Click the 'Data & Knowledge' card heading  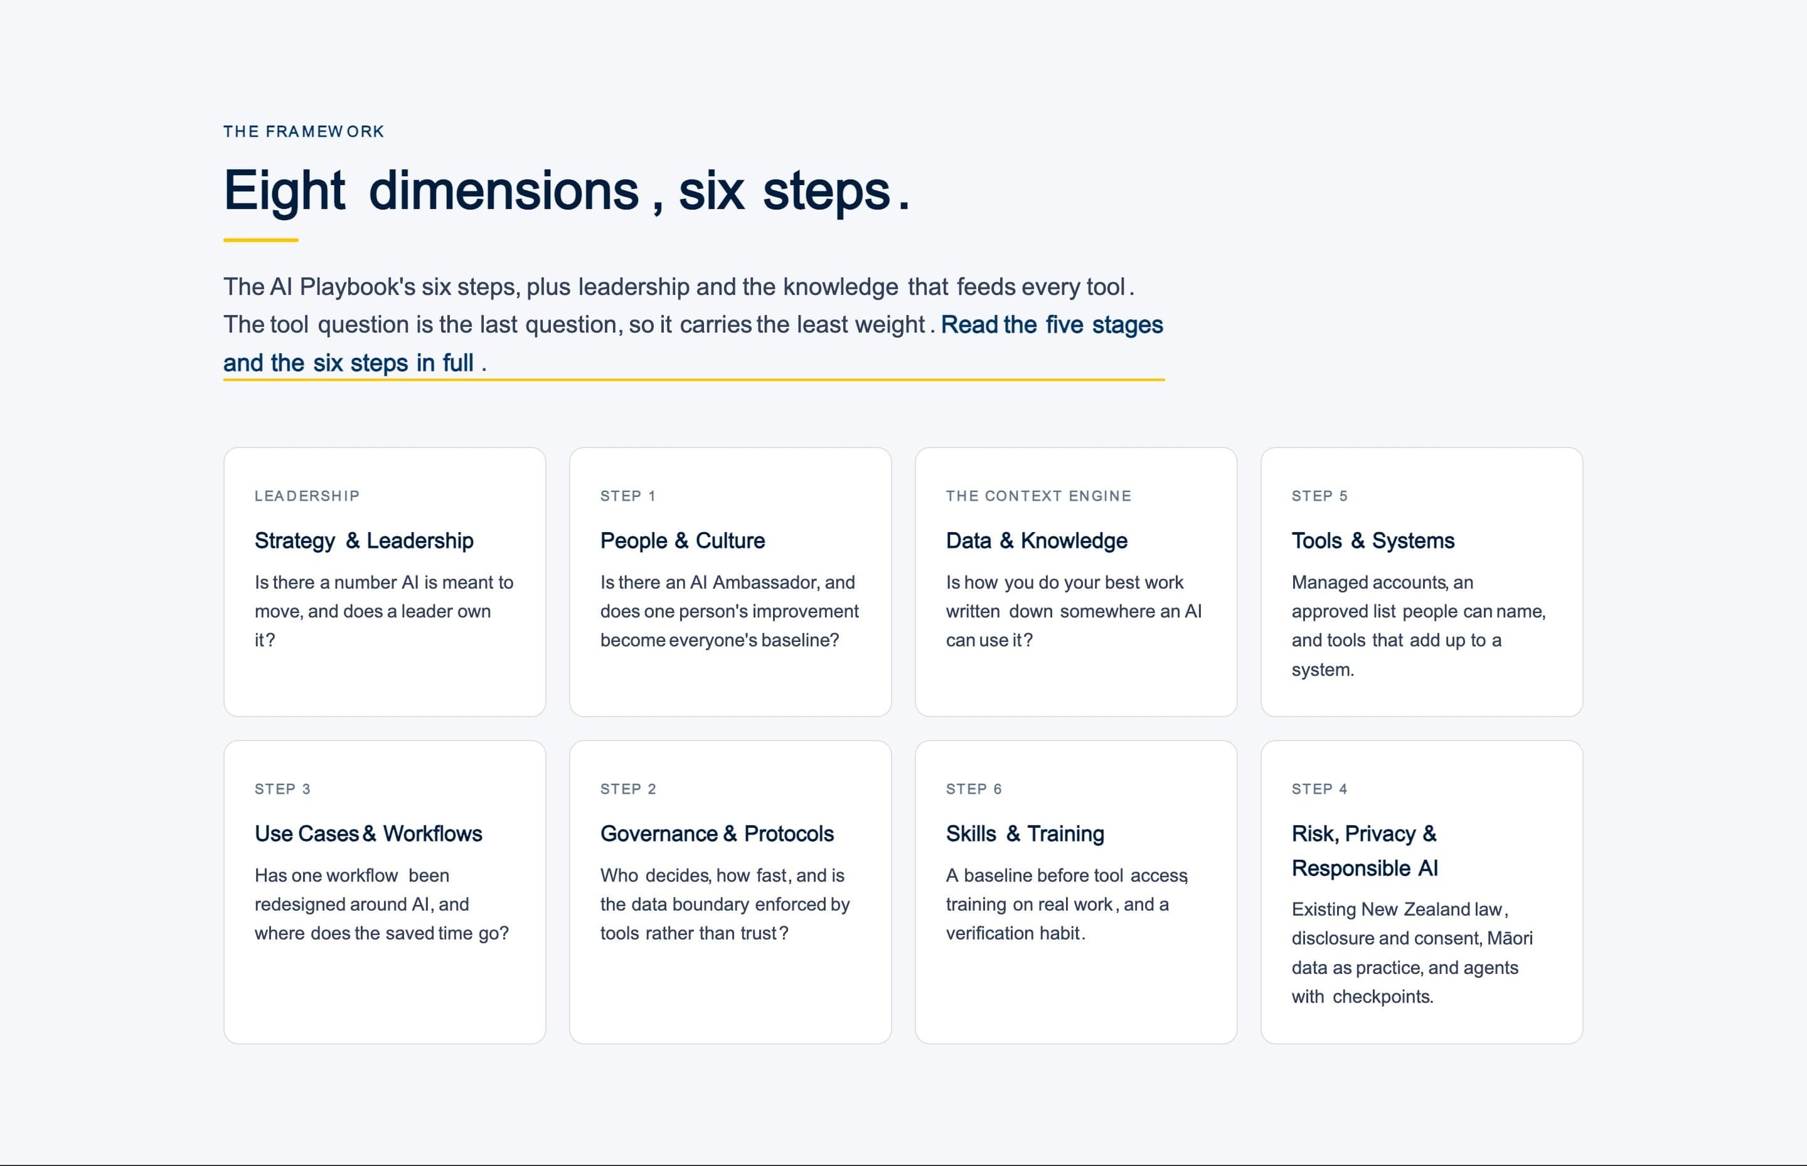(1037, 540)
